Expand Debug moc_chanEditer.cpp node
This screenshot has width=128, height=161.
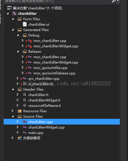(23, 40)
